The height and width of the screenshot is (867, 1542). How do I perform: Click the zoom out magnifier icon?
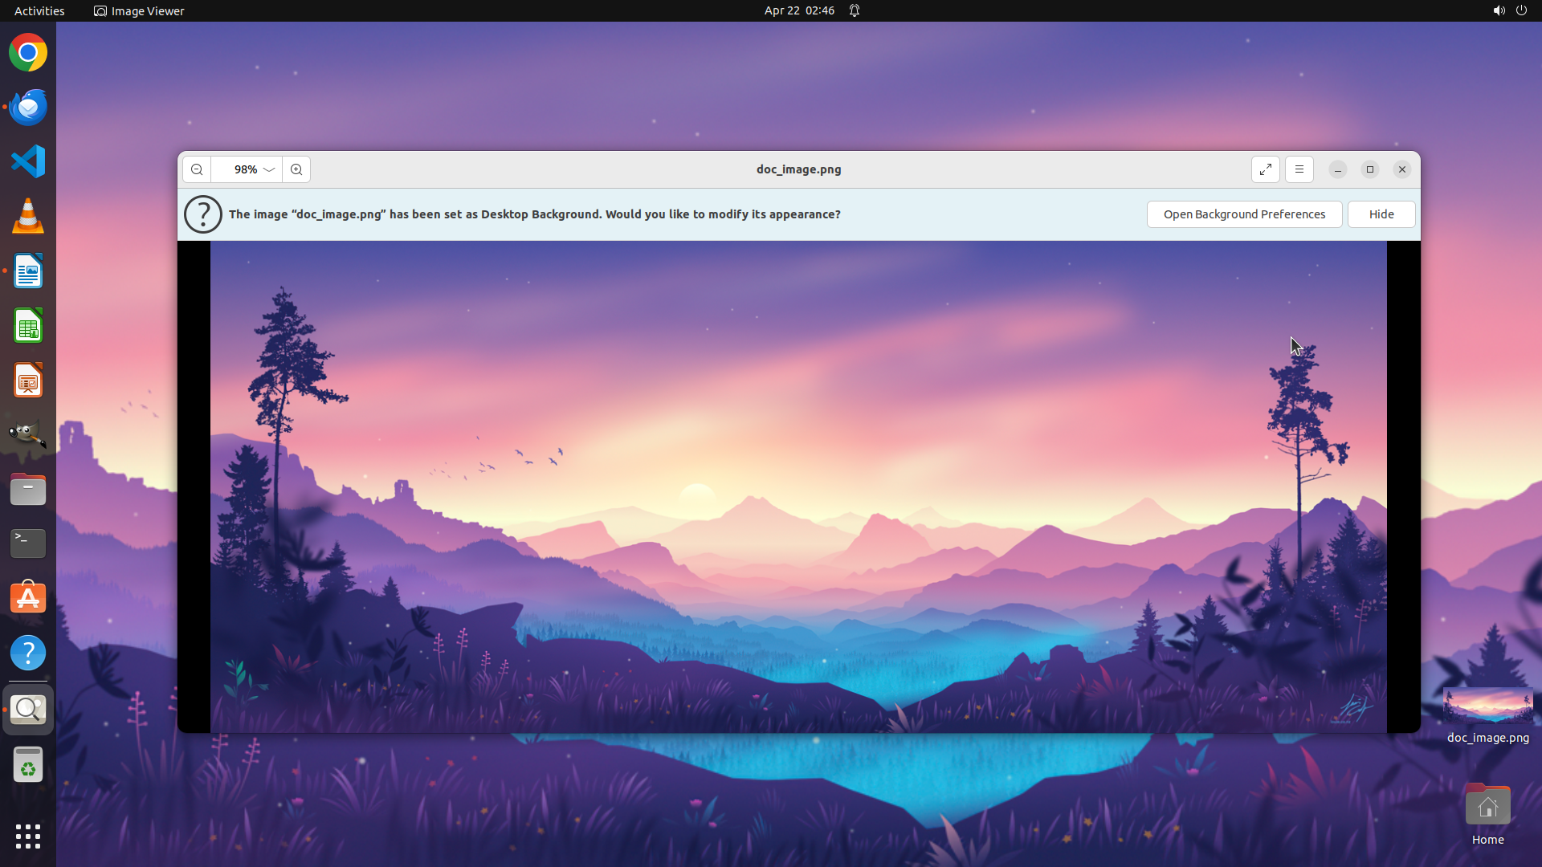(197, 169)
